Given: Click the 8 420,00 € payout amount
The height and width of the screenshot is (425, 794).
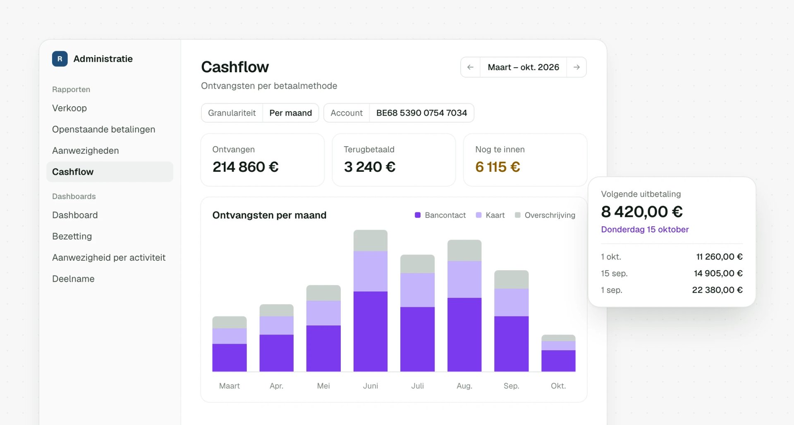Looking at the screenshot, I should pyautogui.click(x=642, y=211).
